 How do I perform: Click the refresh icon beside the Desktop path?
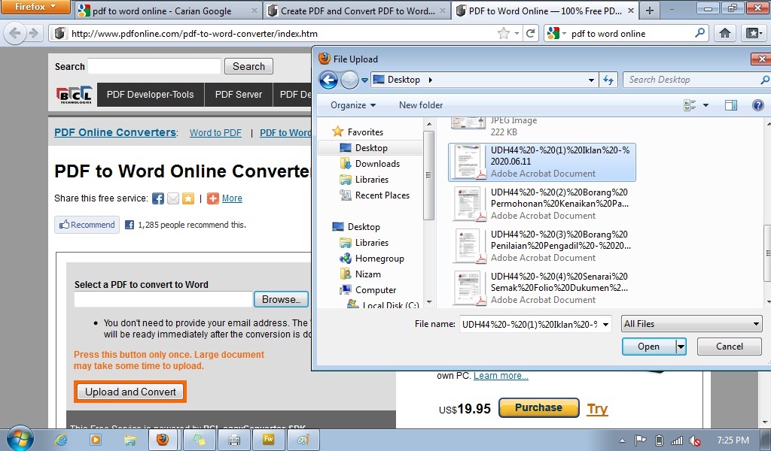pos(609,80)
